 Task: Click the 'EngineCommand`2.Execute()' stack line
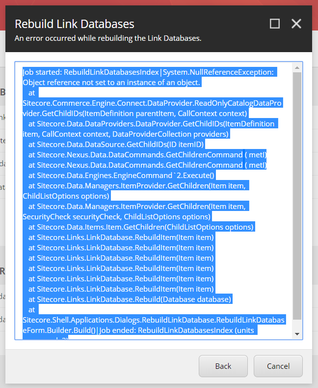121,176
